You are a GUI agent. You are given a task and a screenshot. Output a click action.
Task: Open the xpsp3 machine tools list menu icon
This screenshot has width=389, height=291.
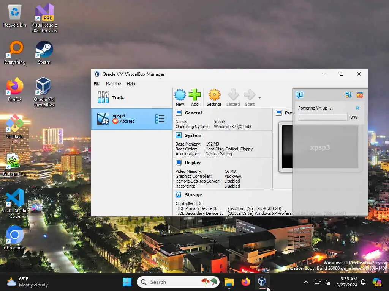click(x=160, y=119)
